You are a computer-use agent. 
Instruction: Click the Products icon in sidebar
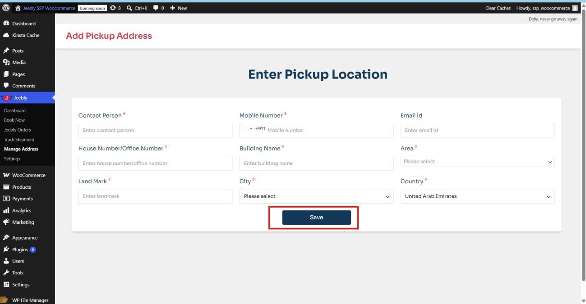point(6,187)
